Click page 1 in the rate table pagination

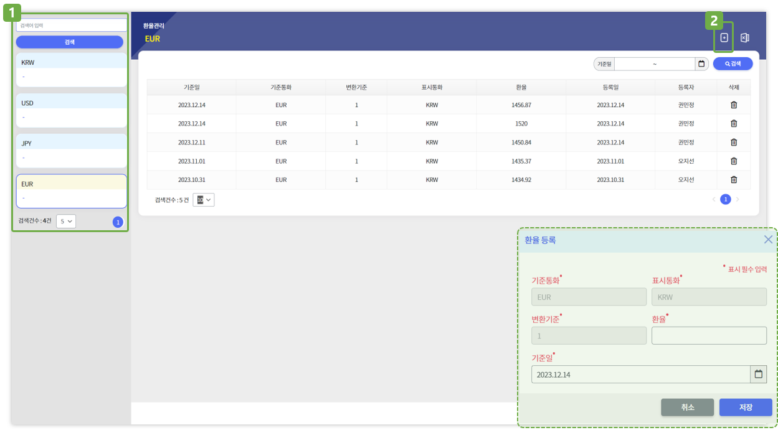[x=726, y=200]
